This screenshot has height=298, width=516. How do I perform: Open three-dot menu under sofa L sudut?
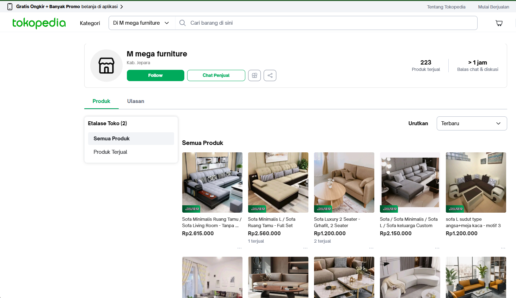[503, 248]
